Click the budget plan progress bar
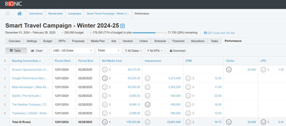Viewport: 286px width, 126px height. click(x=149, y=33)
